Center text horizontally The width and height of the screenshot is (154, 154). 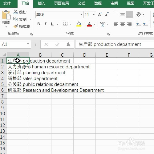pos(123,24)
